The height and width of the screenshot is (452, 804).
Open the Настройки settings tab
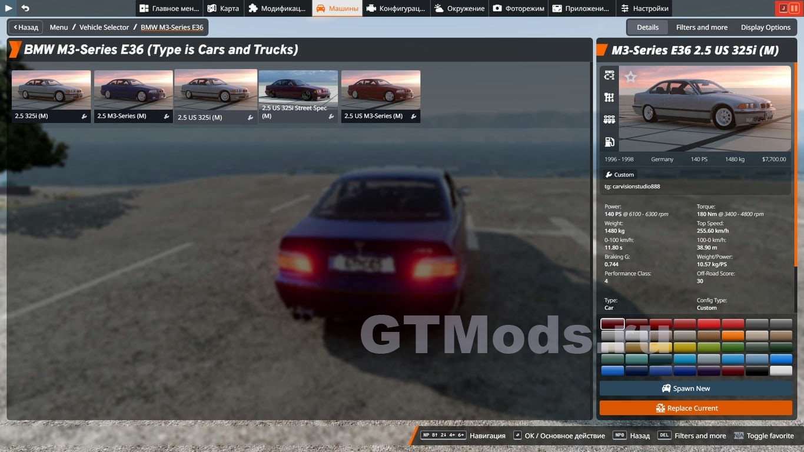point(644,8)
